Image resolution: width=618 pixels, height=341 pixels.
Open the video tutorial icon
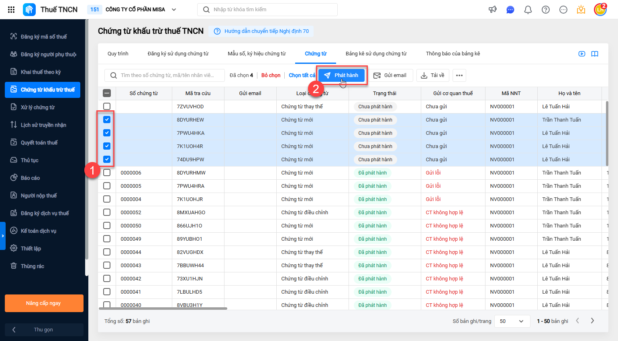[582, 54]
